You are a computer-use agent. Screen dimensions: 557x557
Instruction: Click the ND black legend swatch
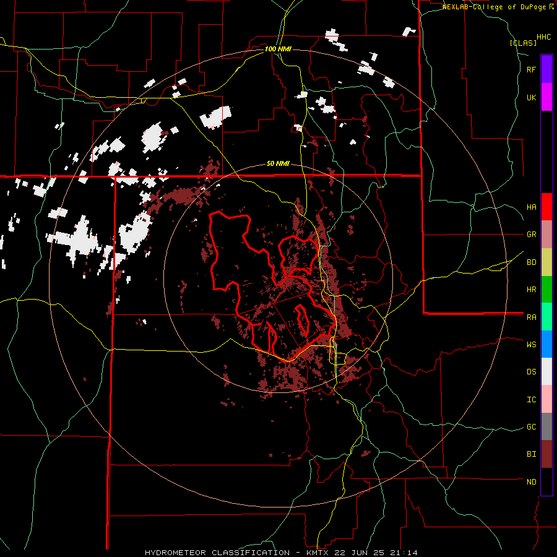click(x=546, y=481)
